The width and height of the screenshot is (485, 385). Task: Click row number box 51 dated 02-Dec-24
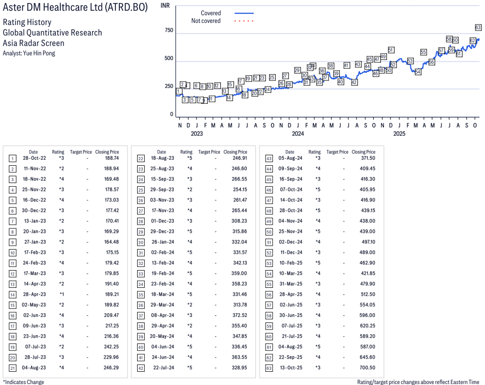pos(269,242)
